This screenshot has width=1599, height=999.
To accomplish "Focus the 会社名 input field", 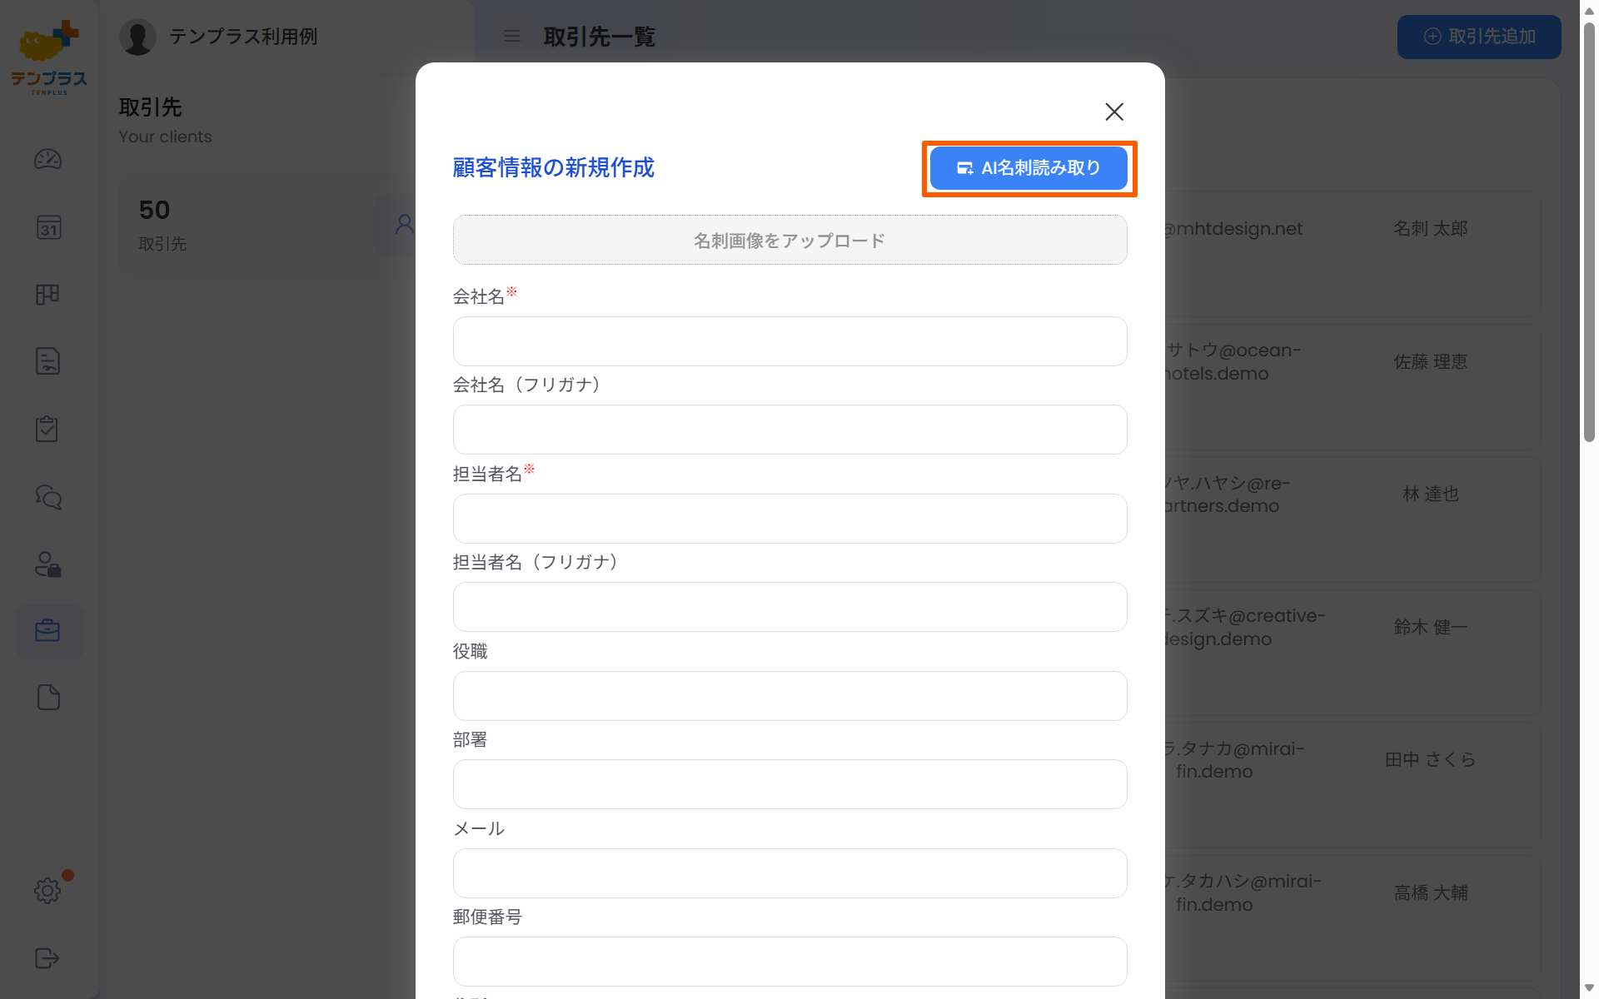I will pyautogui.click(x=790, y=341).
